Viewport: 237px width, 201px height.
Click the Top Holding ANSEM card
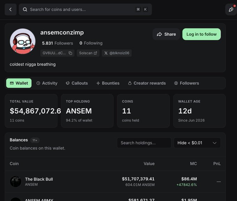(87, 111)
